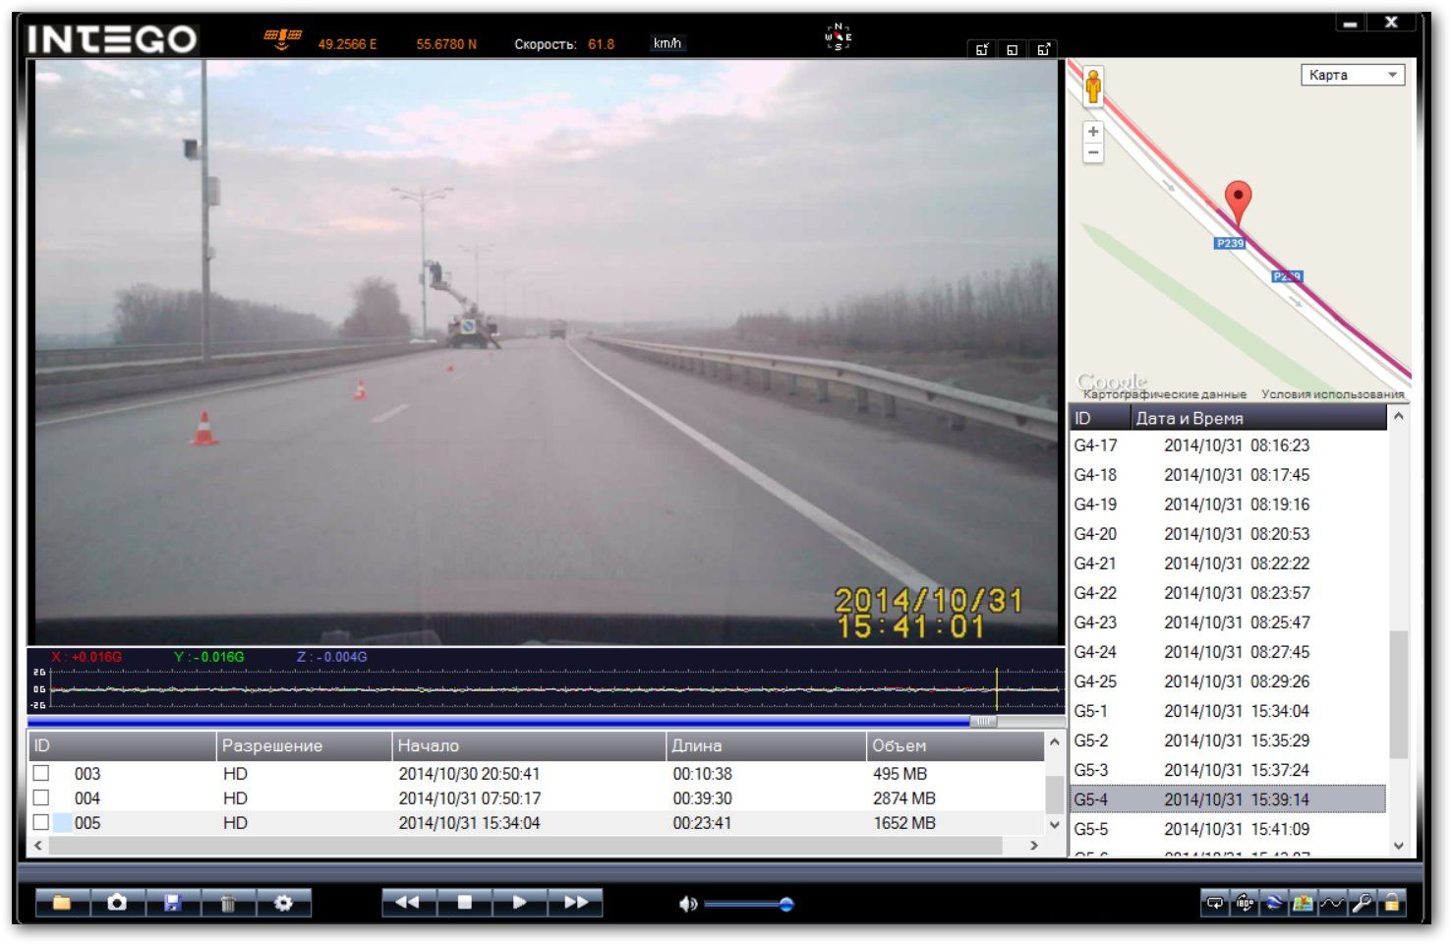The width and height of the screenshot is (1451, 944).
Task: Select event G4-20 at 08:20:53
Action: 1229,534
